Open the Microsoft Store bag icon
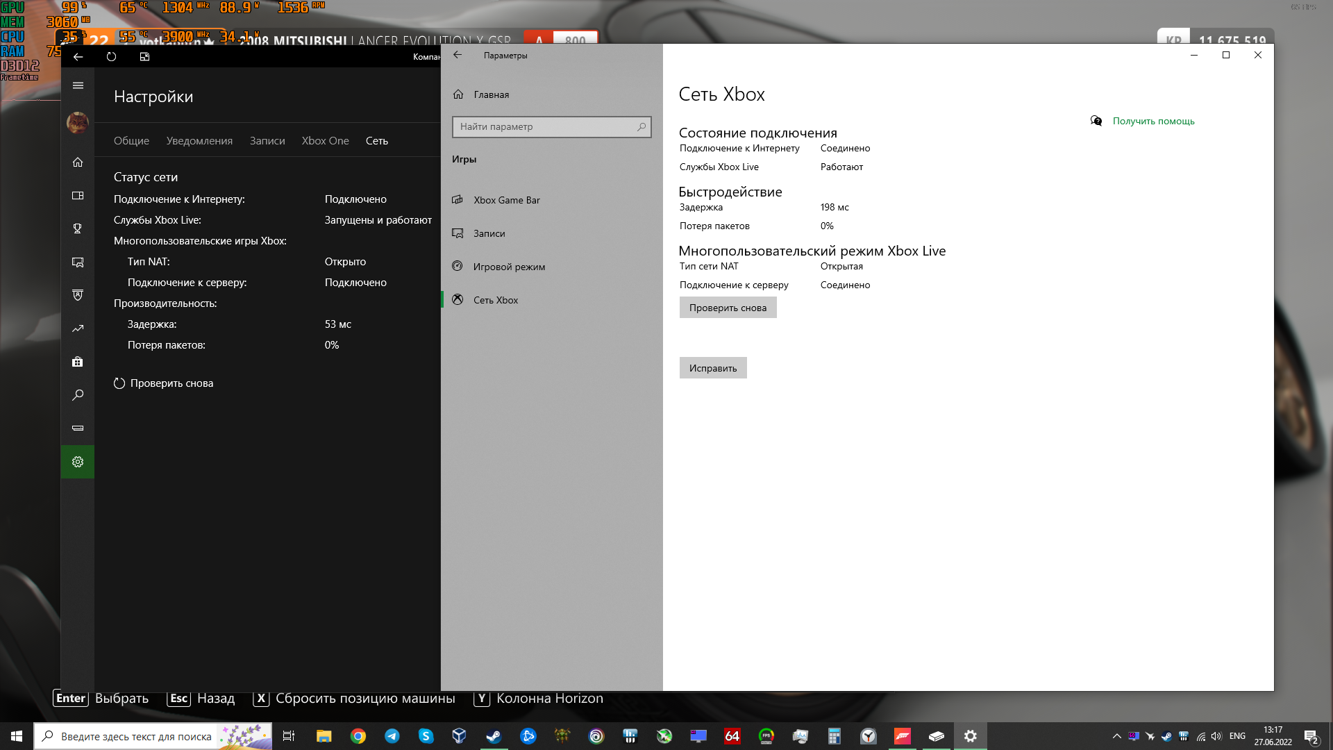The width and height of the screenshot is (1333, 750). (x=78, y=362)
